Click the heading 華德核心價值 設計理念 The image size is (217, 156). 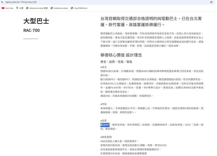(x=121, y=55)
